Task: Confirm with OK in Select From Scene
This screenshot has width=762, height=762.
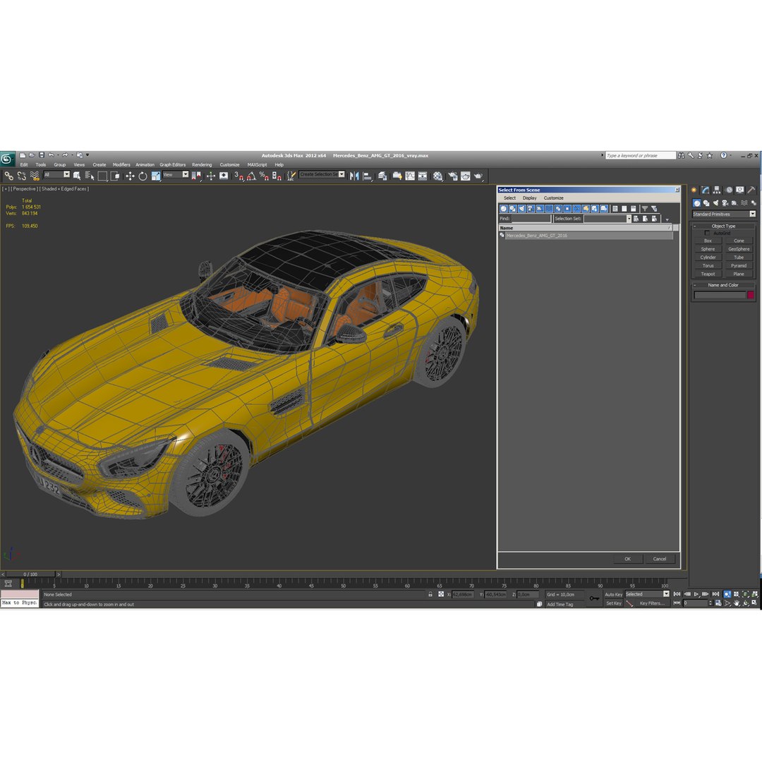Action: coord(627,559)
